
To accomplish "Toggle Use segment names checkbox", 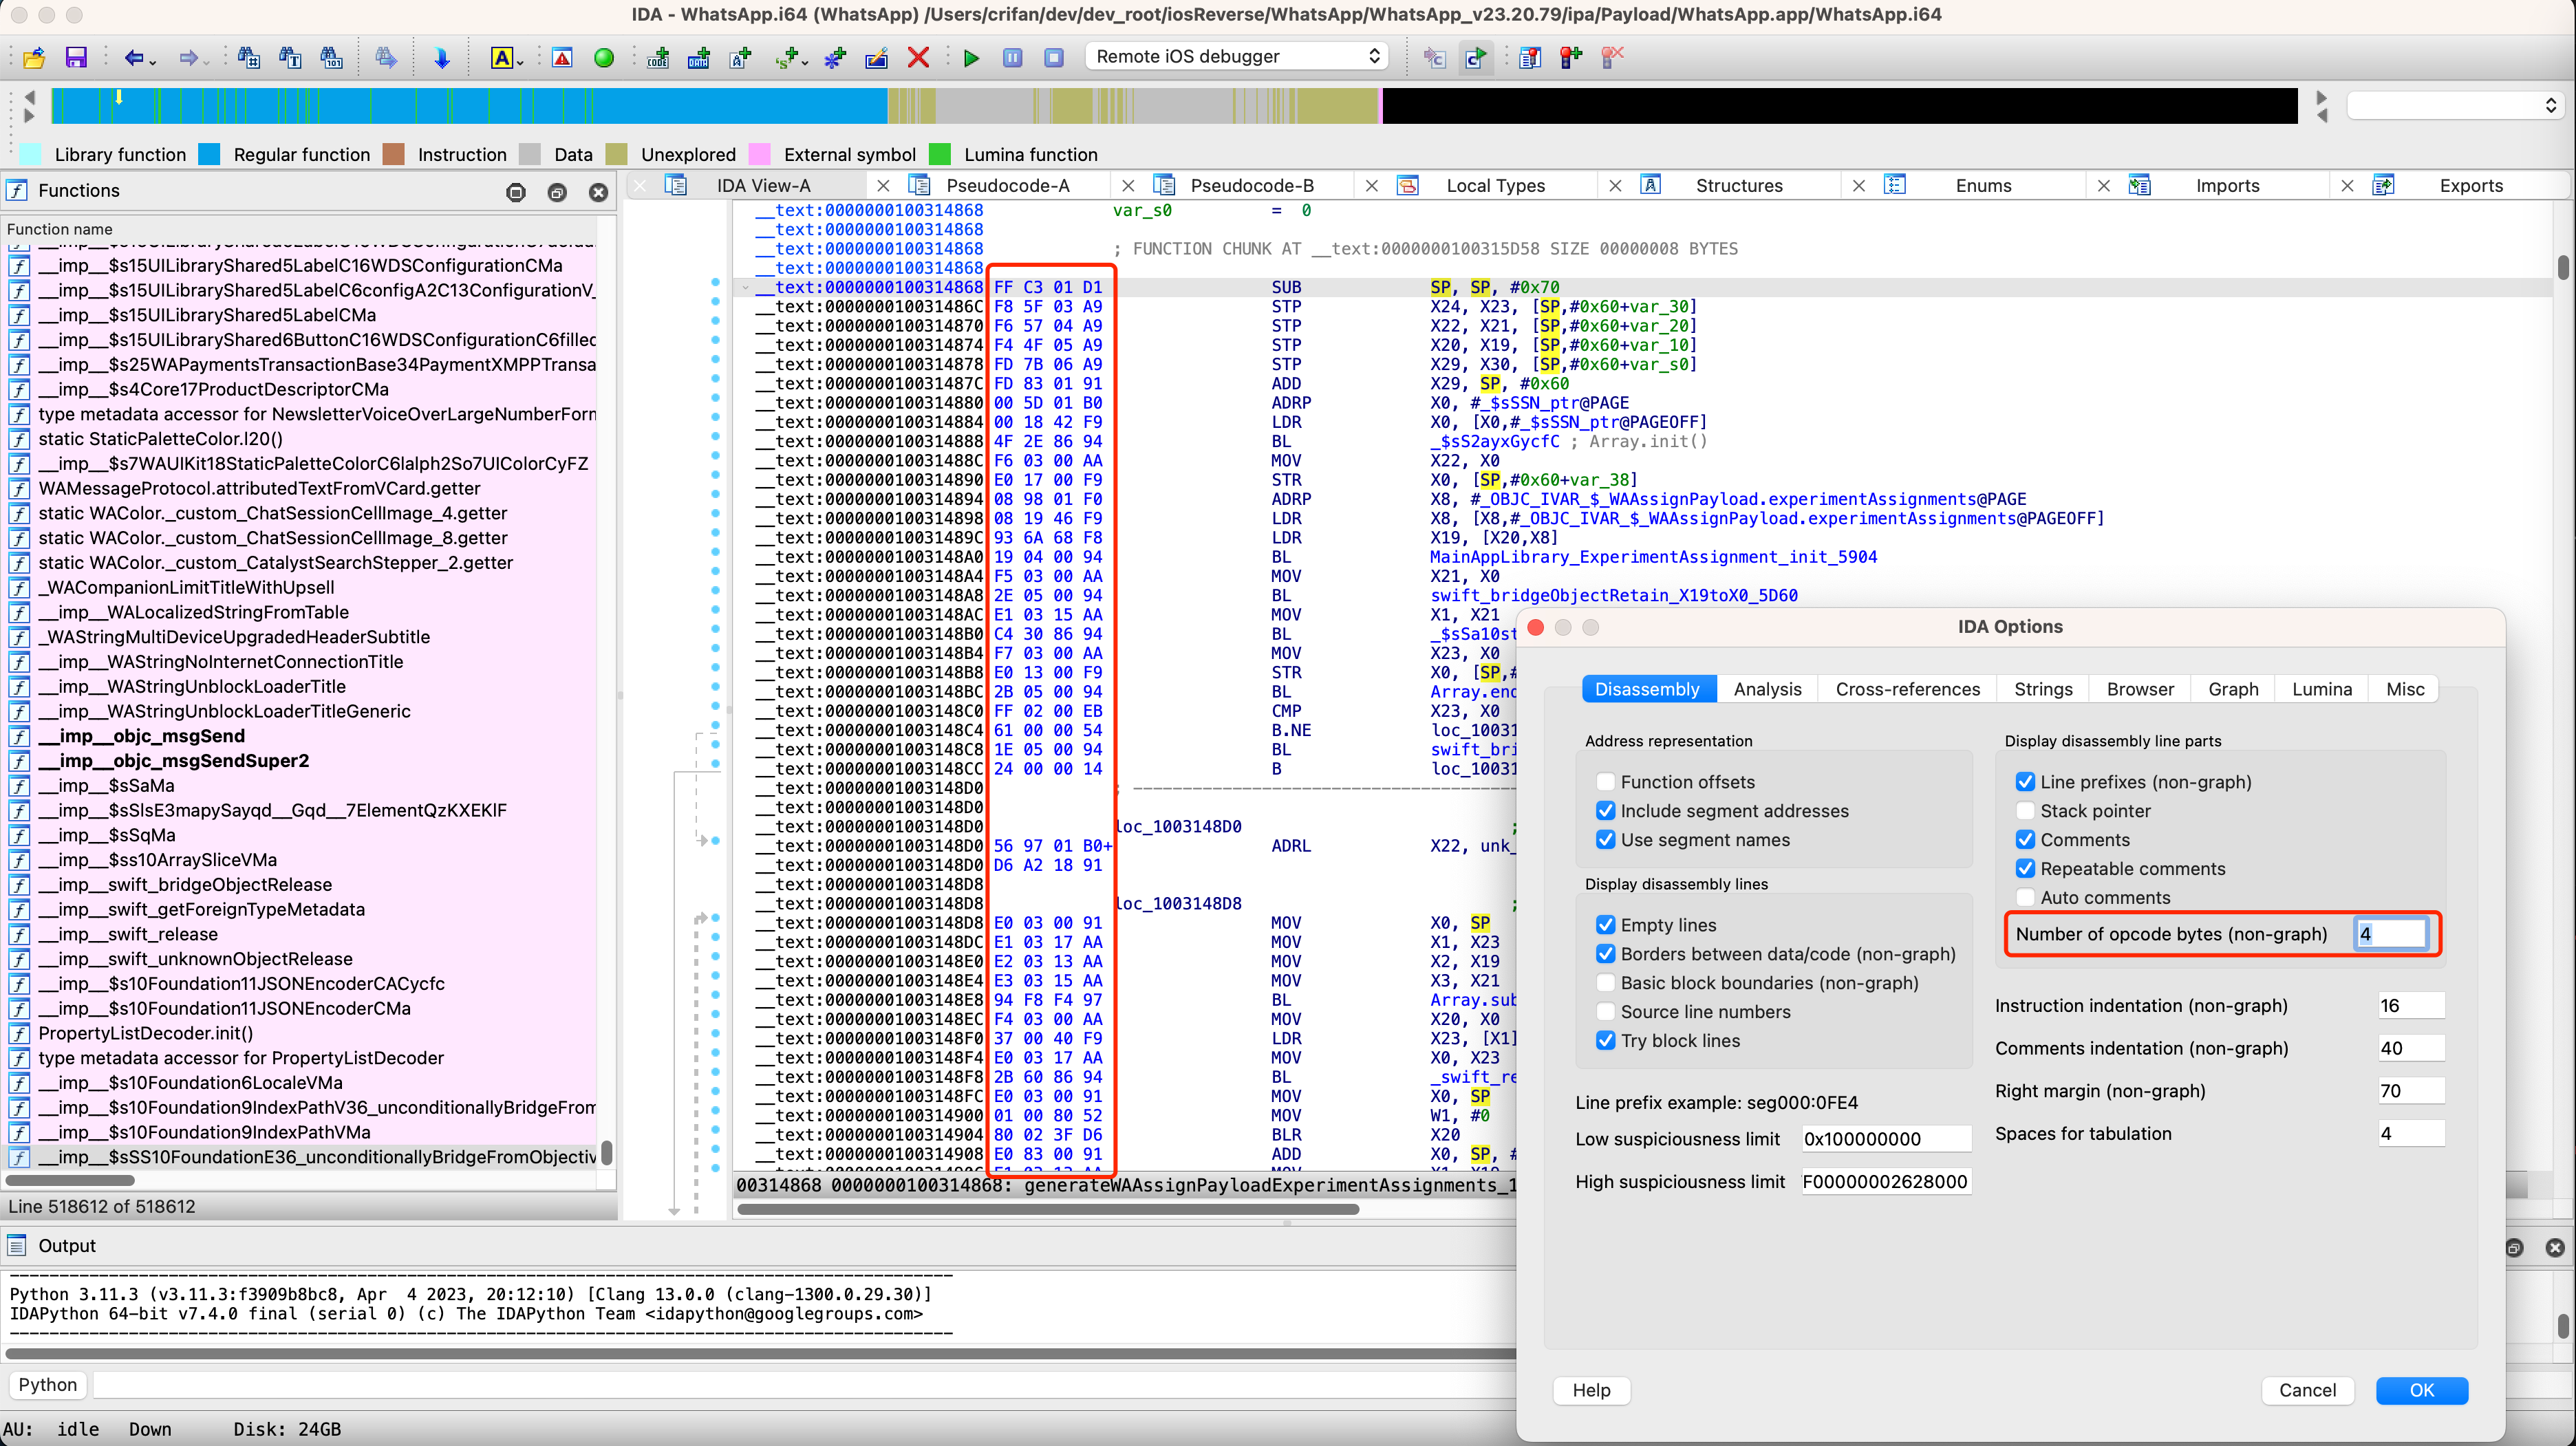I will pos(1605,840).
